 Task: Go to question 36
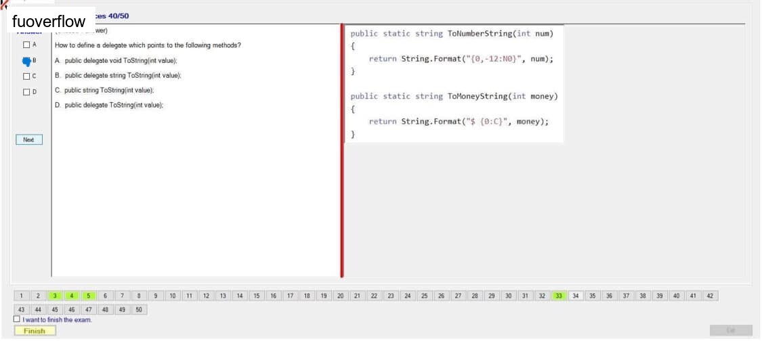pos(610,296)
